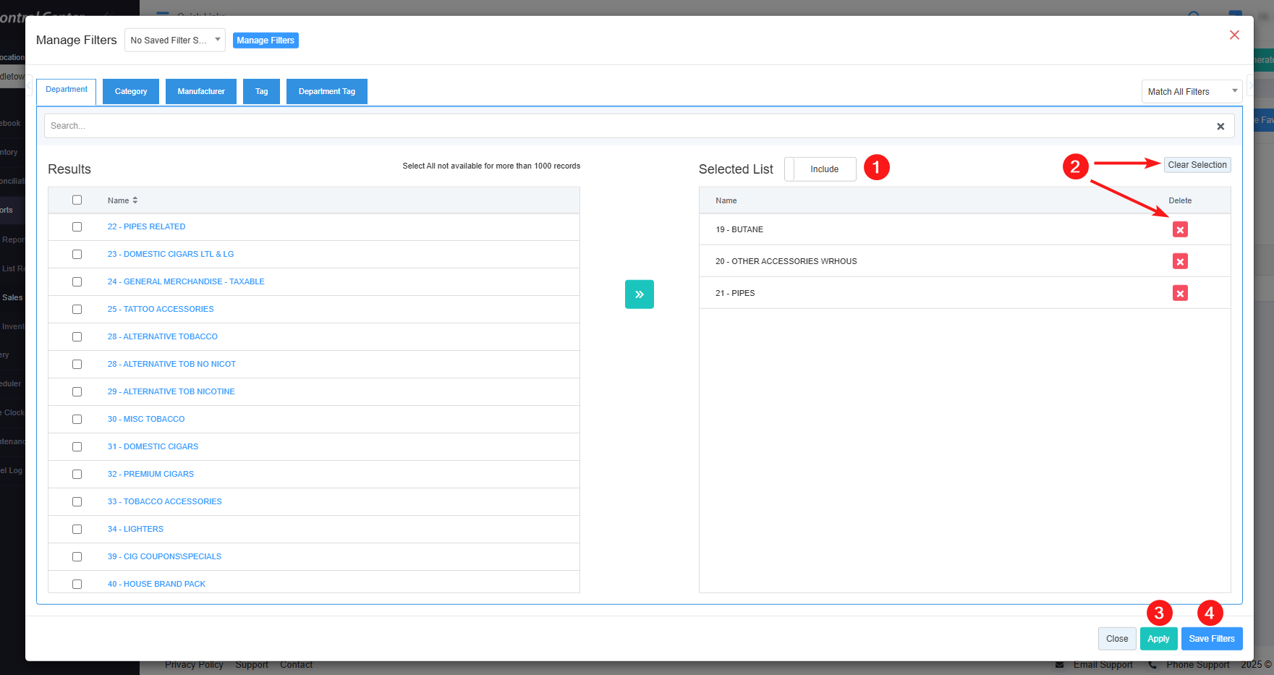Clear the search field with X icon
1274x675 pixels.
(x=1220, y=127)
